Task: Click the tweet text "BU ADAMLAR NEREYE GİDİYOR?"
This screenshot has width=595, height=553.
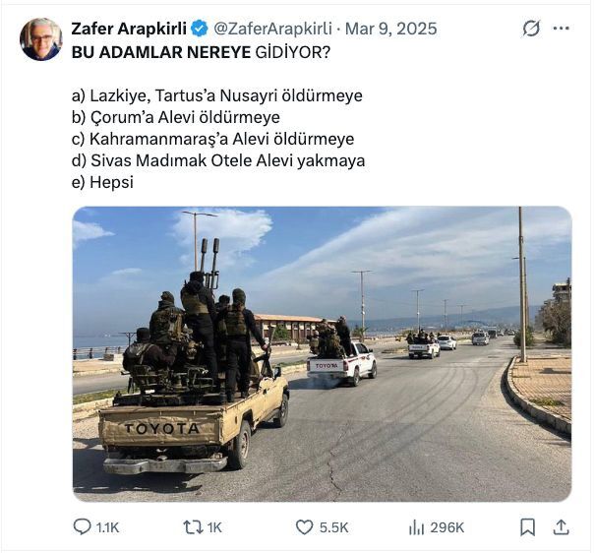Action: coord(201,52)
